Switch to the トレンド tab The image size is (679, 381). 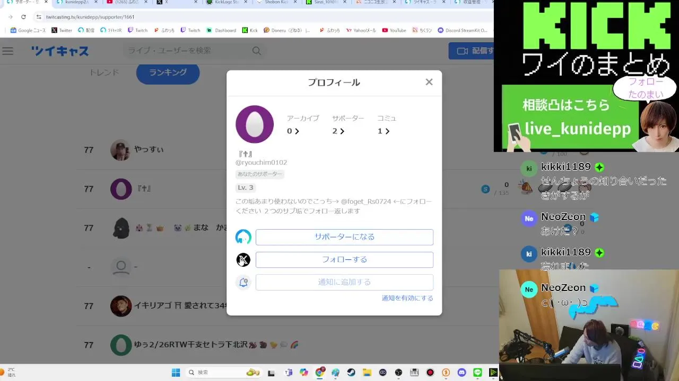click(x=104, y=72)
